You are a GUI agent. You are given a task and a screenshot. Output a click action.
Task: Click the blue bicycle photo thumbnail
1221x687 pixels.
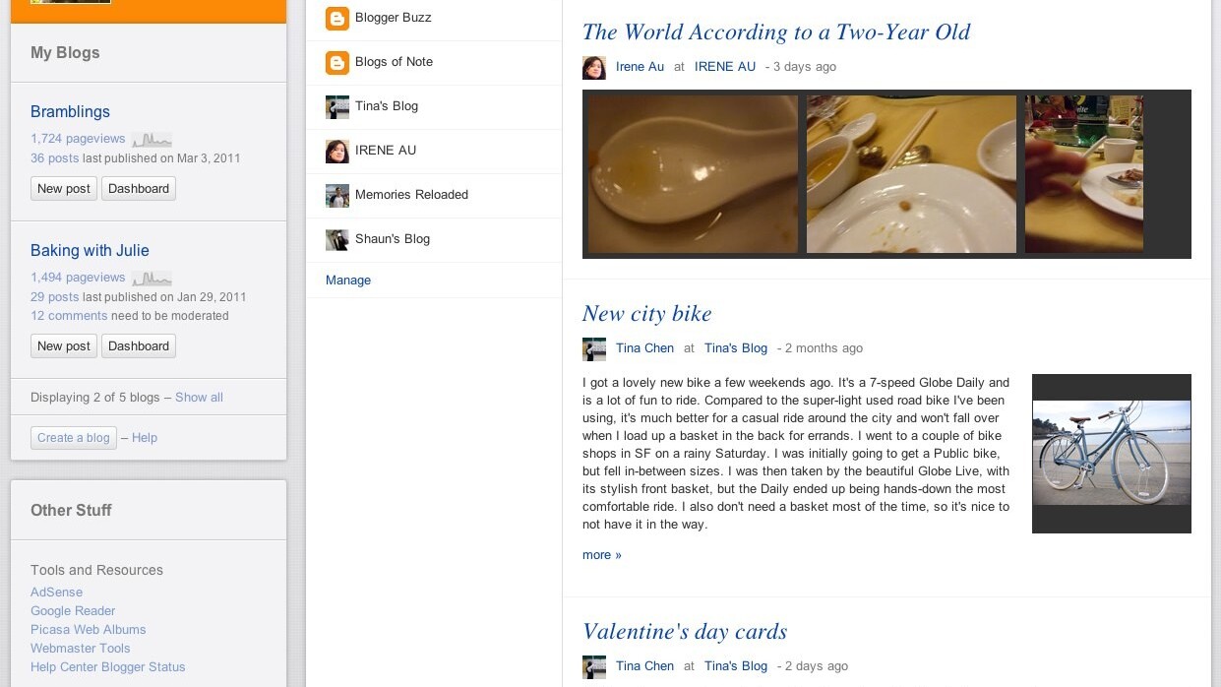tap(1111, 453)
